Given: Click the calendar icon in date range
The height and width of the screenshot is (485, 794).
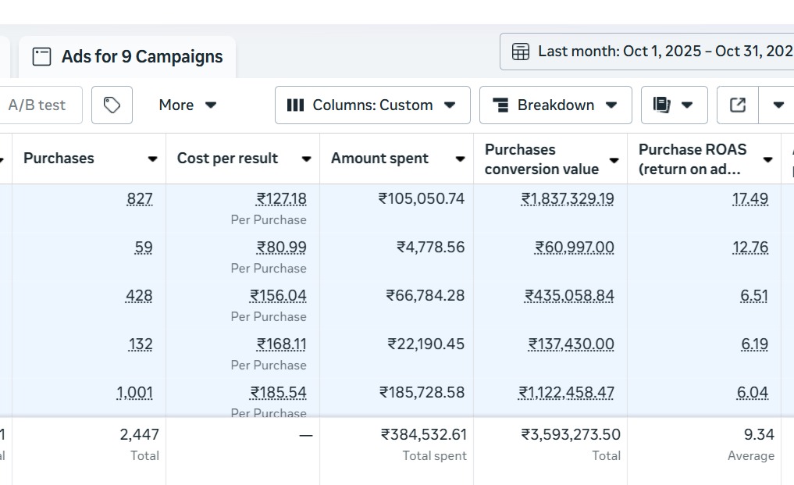Looking at the screenshot, I should pos(520,52).
